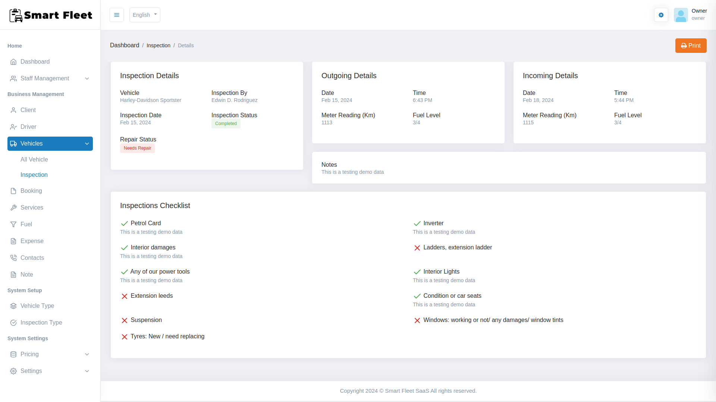Open the settings gear icon in header
Viewport: 716px width, 402px height.
pyautogui.click(x=661, y=15)
